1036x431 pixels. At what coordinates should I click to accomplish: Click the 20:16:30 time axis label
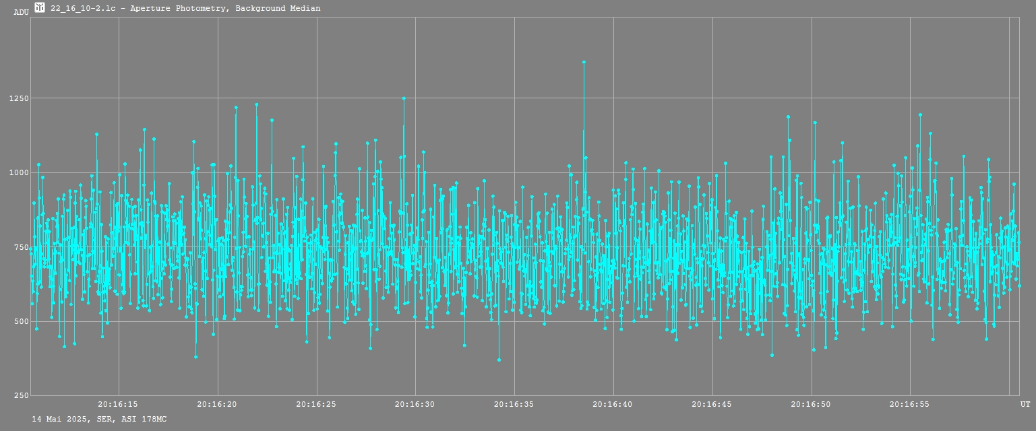point(415,405)
